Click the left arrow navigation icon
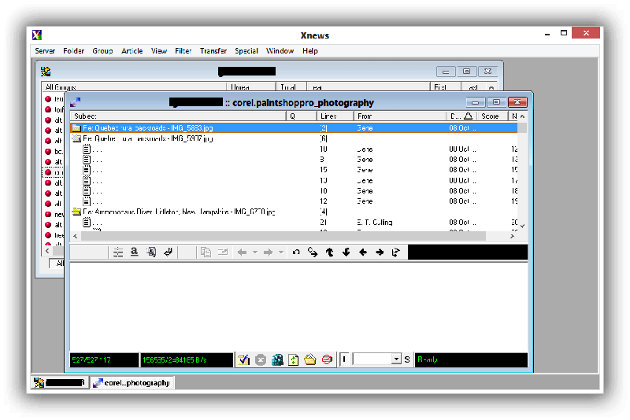This screenshot has height=420, width=630. click(x=362, y=252)
